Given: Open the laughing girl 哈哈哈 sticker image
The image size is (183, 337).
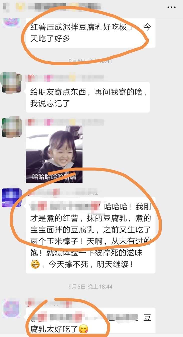Looking at the screenshot, I should [54, 154].
